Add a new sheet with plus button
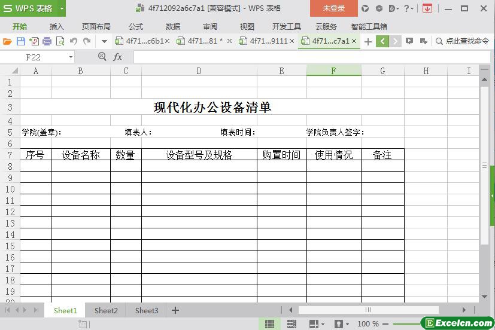495x330 pixels. pos(175,310)
